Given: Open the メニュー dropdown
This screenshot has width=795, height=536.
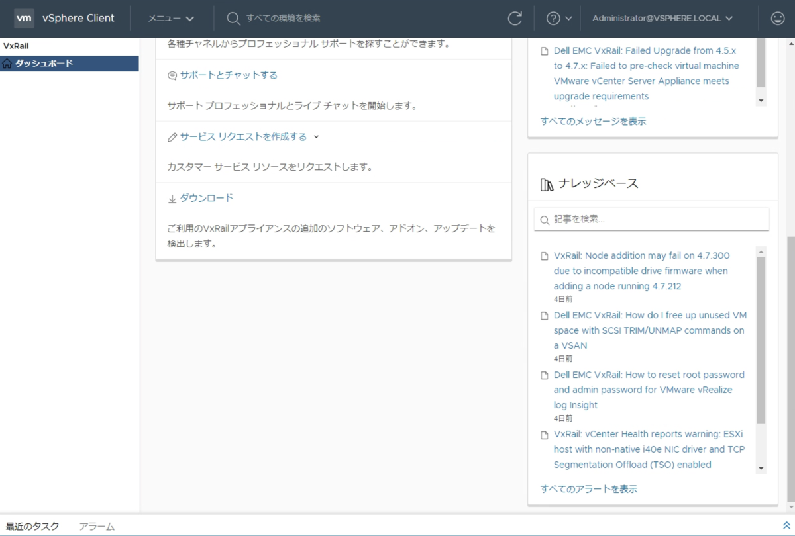Looking at the screenshot, I should pyautogui.click(x=171, y=19).
